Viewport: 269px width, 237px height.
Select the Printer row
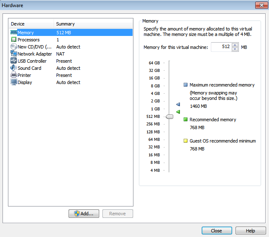[x=71, y=75]
